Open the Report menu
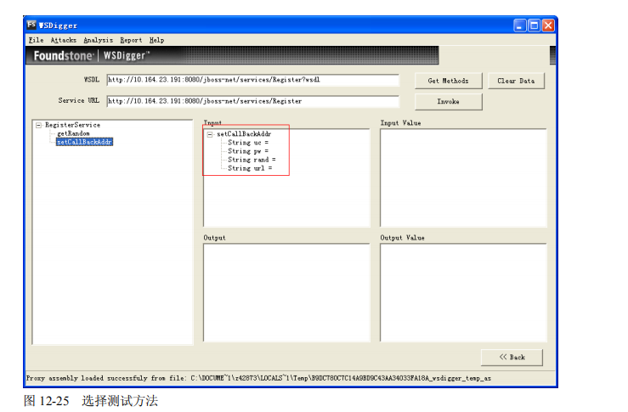 coord(131,40)
